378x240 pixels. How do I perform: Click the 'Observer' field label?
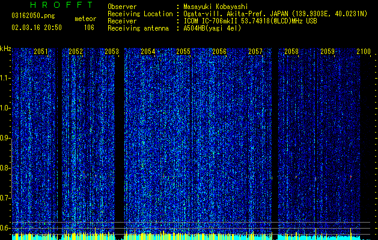122,7
